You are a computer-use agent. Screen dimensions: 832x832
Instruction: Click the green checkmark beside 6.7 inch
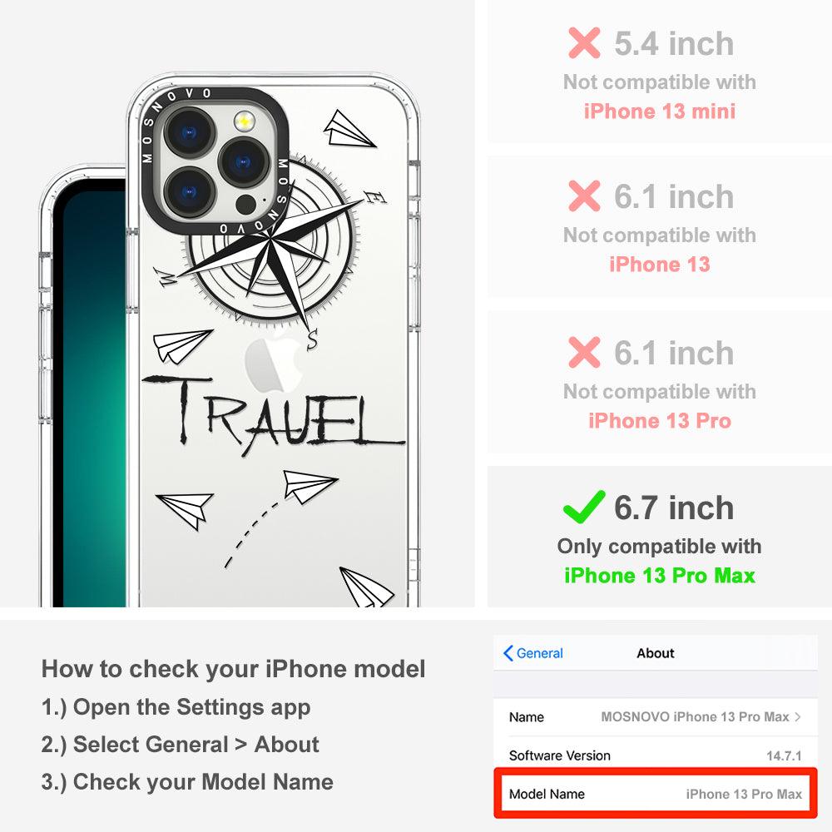pos(584,508)
